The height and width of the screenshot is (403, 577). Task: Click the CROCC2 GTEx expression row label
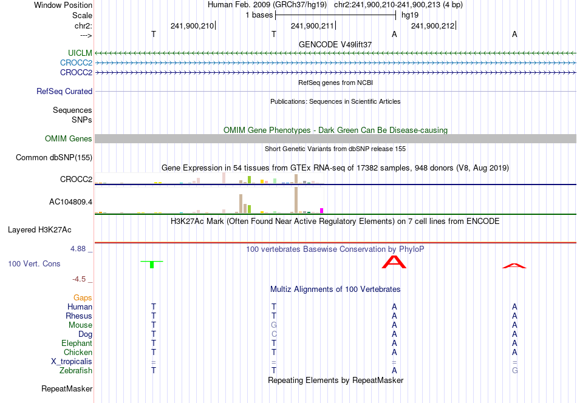(x=76, y=180)
